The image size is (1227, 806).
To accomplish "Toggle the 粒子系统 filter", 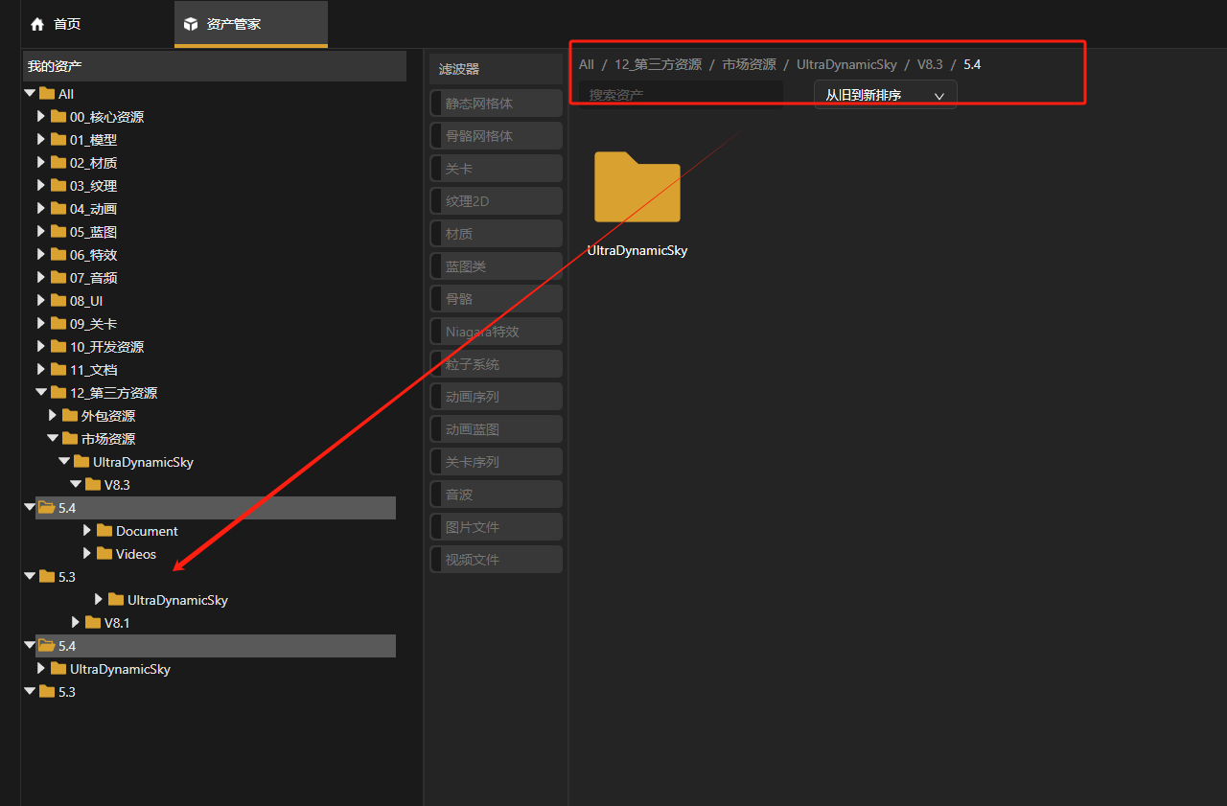I will pyautogui.click(x=496, y=364).
